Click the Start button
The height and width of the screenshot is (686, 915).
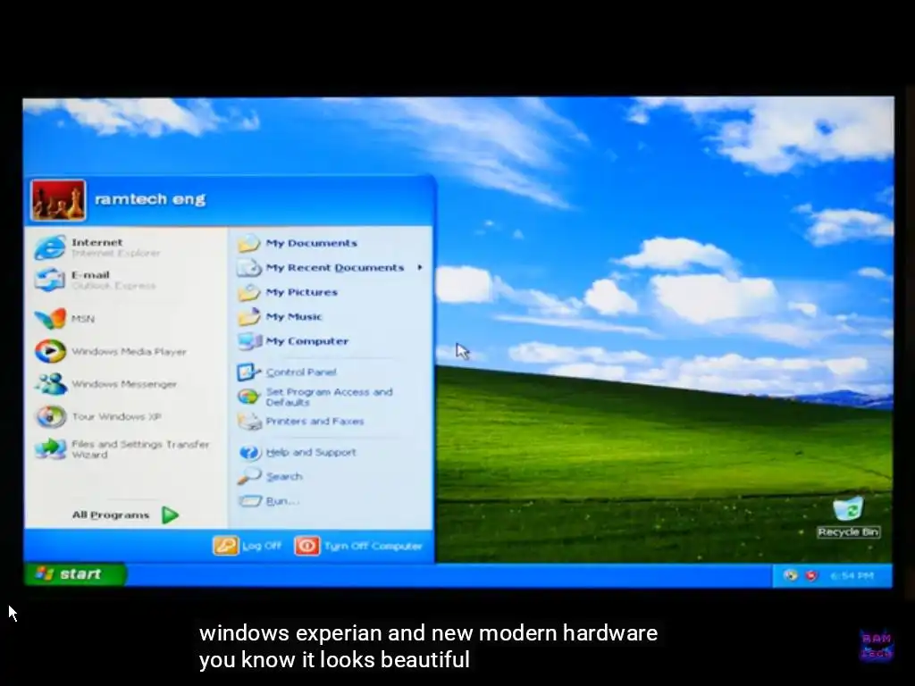[x=75, y=574]
